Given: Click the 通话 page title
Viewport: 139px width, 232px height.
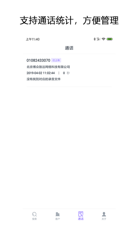Looking at the screenshot, I should coord(69,48).
